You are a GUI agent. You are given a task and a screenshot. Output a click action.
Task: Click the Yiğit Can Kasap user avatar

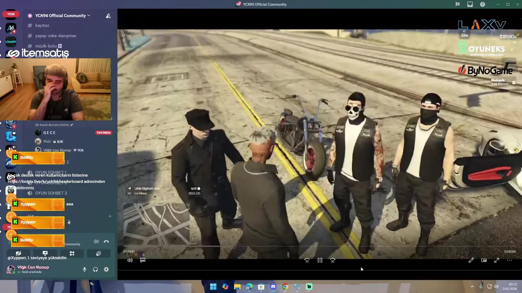(x=11, y=269)
